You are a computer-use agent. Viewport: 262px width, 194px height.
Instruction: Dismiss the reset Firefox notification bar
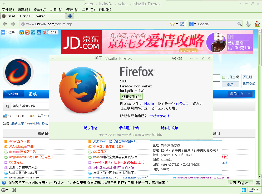point(258,183)
